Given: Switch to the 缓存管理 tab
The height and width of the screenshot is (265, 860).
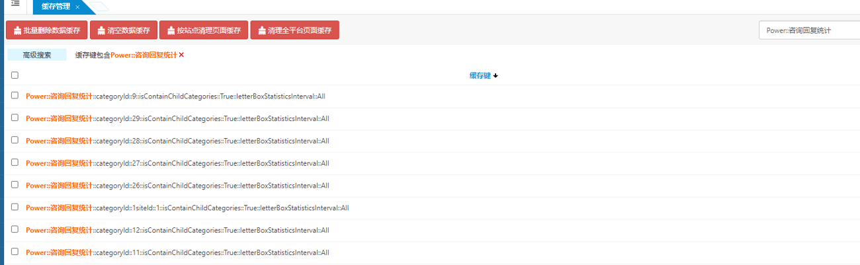Looking at the screenshot, I should (56, 7).
